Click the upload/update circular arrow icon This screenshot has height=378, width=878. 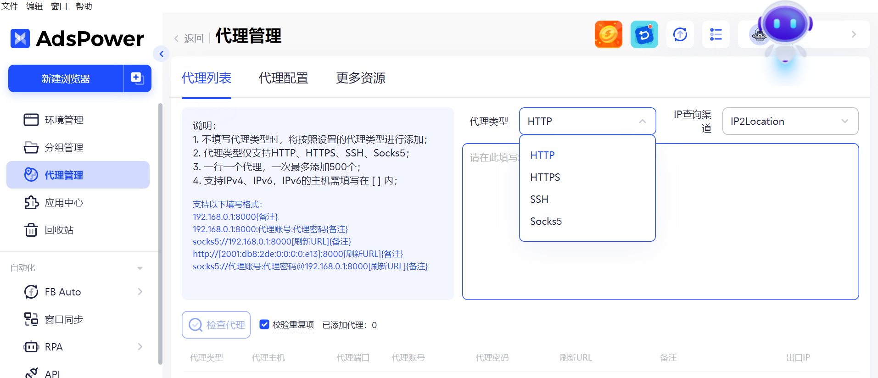[x=680, y=34]
